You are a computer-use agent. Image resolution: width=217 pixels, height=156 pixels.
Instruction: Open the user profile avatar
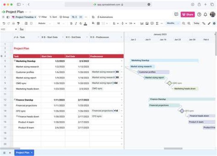pos(212,14)
